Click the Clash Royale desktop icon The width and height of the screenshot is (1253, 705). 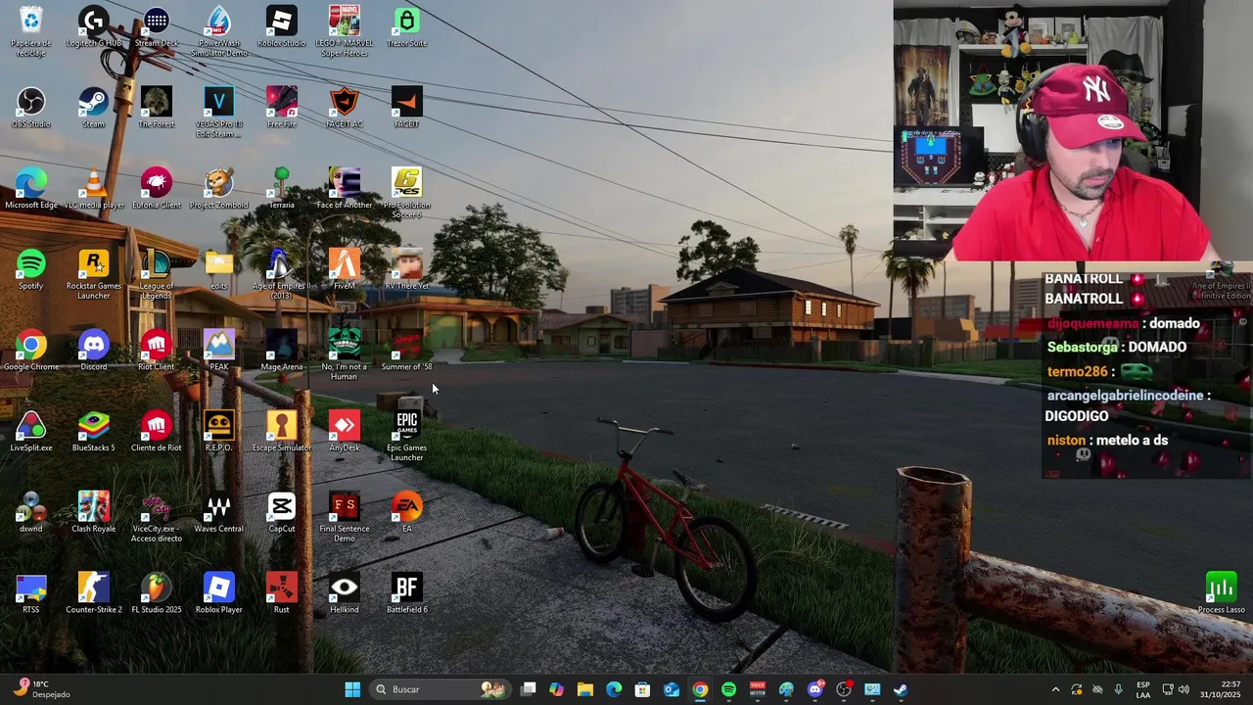pos(94,513)
